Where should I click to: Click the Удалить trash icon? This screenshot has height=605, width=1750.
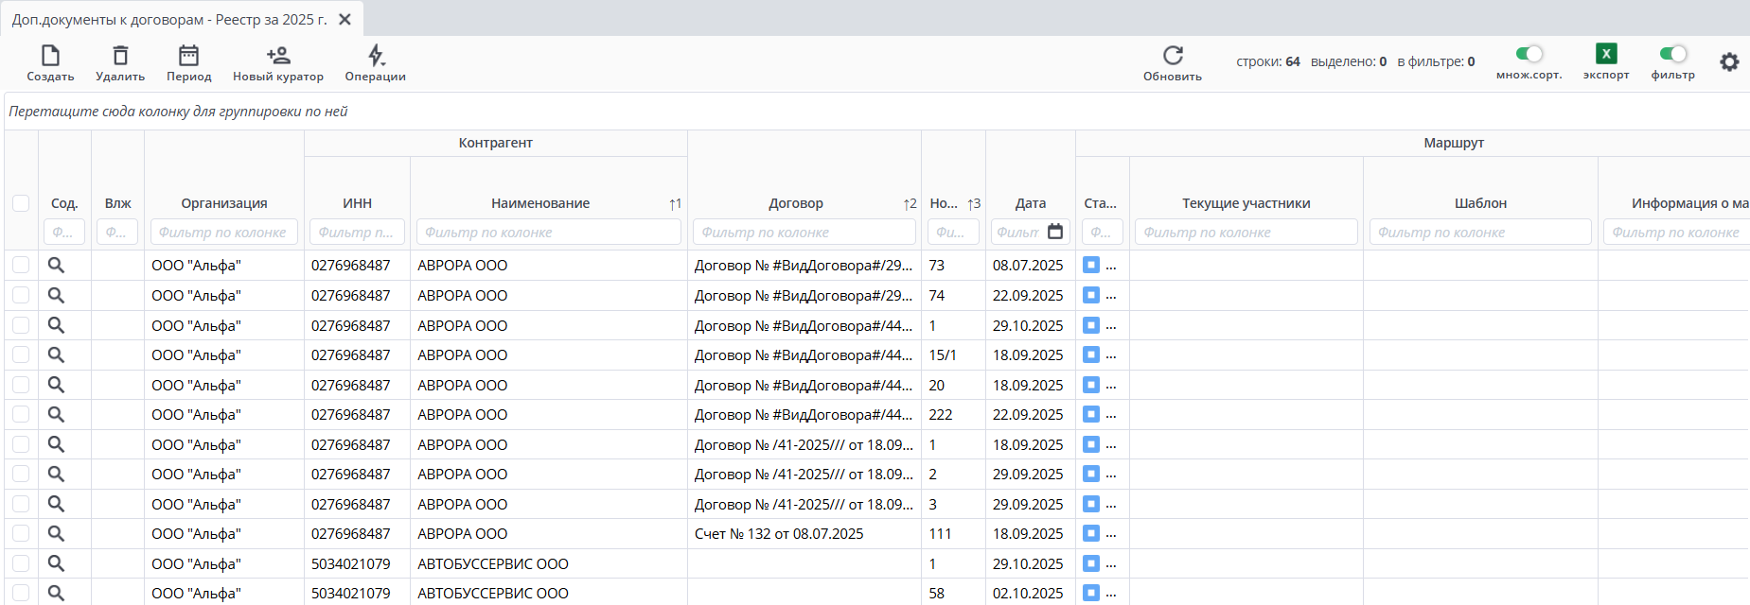point(120,56)
